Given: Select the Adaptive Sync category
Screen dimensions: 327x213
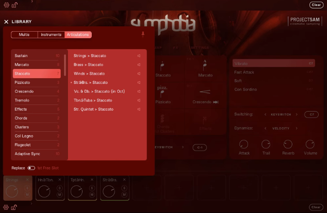Looking at the screenshot, I should (x=37, y=154).
